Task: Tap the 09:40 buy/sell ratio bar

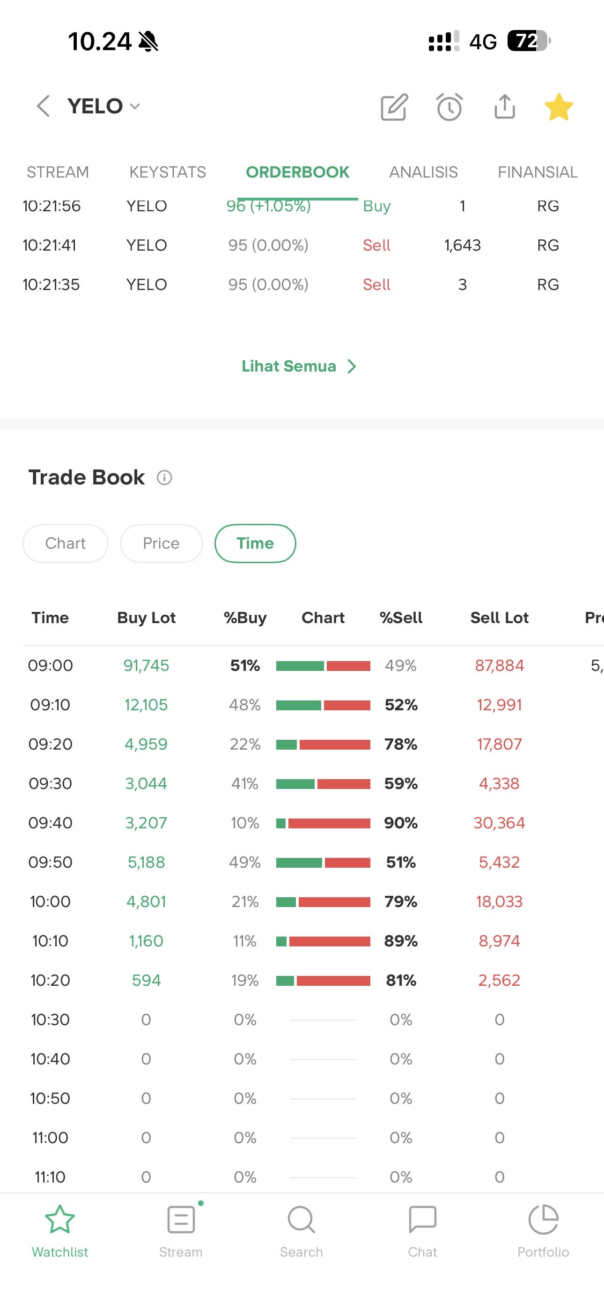Action: 323,823
